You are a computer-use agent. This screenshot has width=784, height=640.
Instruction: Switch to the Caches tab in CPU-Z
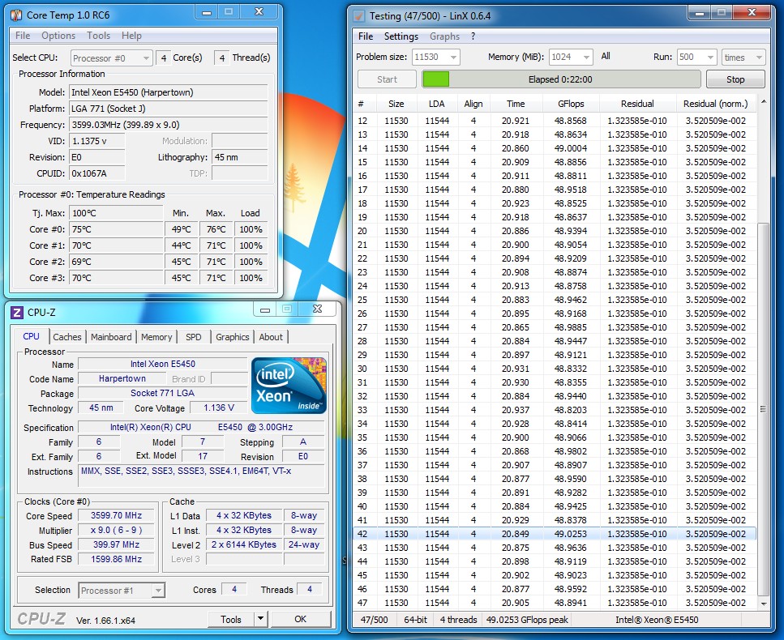(67, 337)
